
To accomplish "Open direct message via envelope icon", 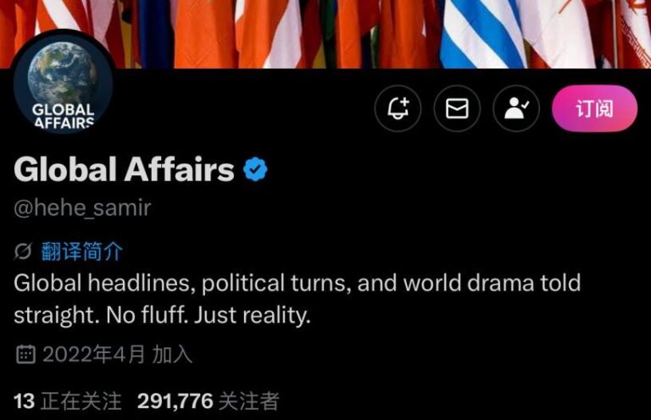I will click(x=457, y=108).
